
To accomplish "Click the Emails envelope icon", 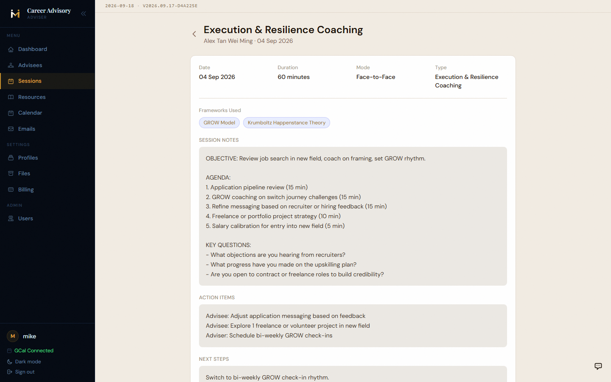I will click(x=11, y=129).
